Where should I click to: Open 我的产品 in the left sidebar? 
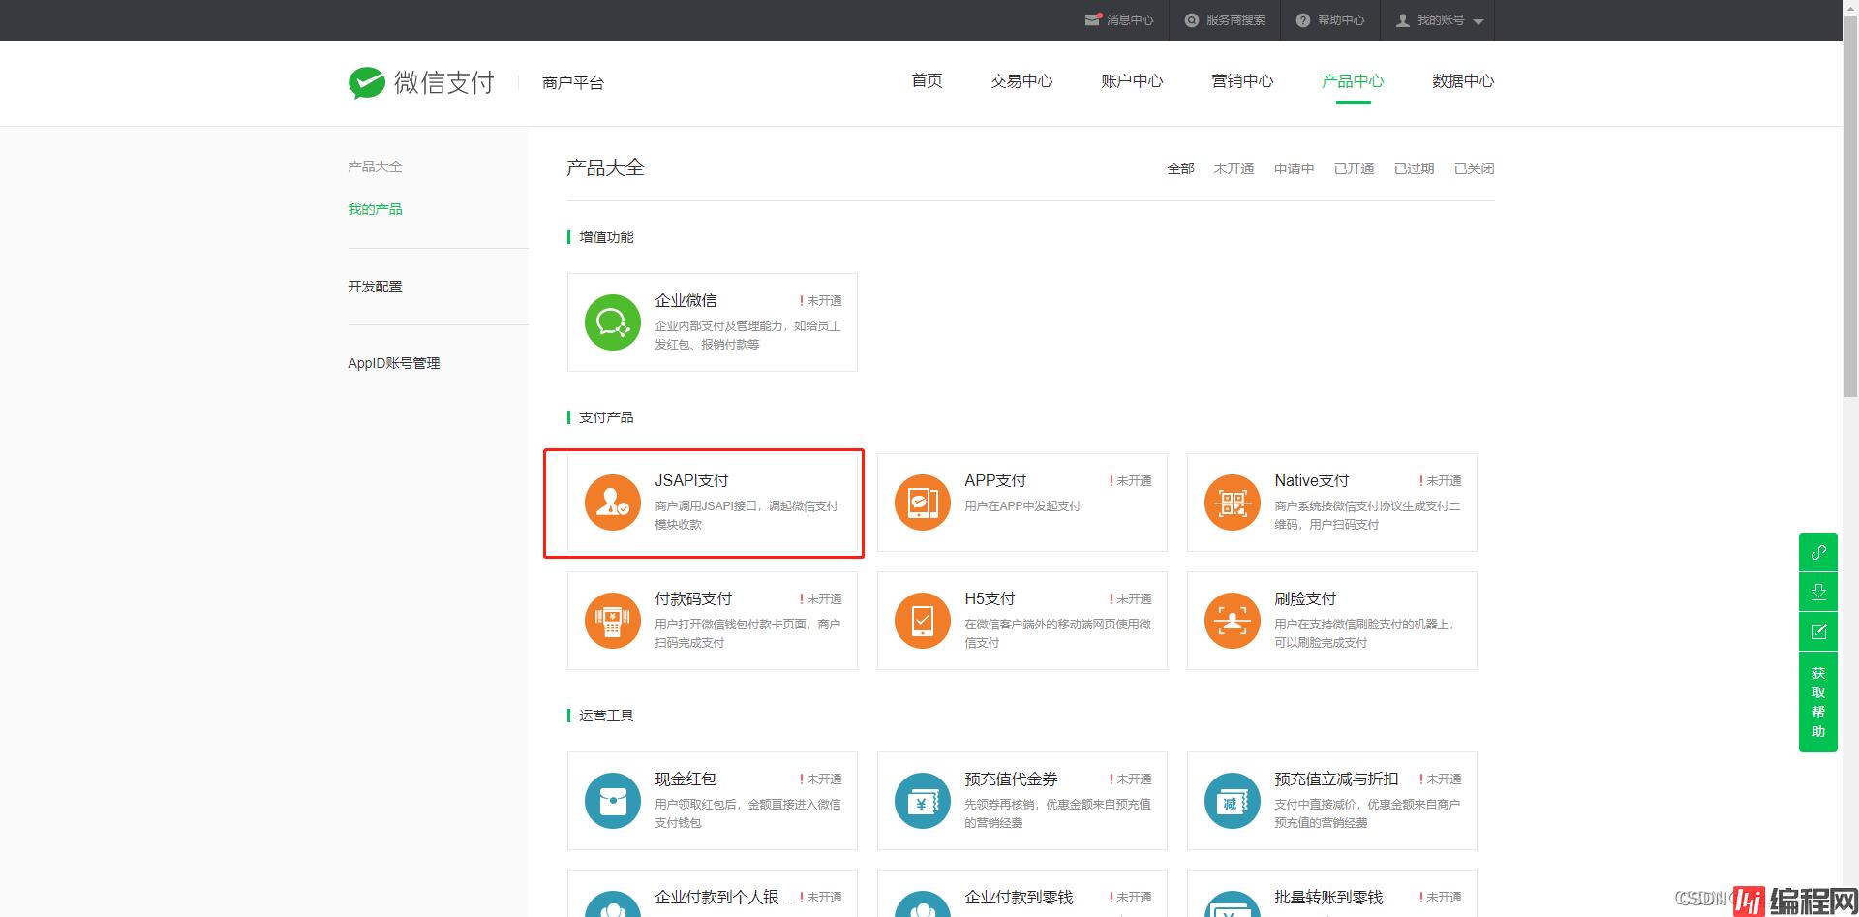tap(375, 209)
